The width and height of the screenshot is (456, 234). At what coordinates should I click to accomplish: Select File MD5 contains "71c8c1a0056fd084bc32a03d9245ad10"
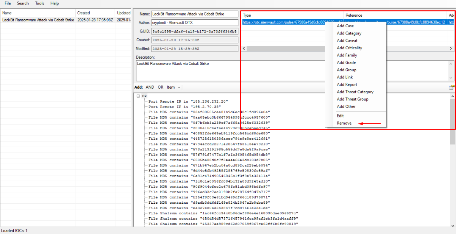[x=209, y=181]
